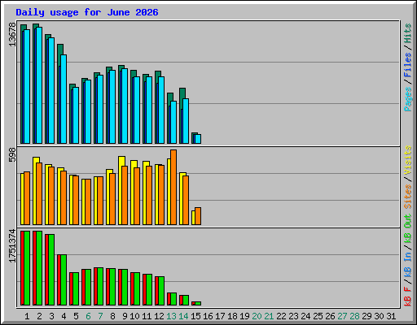Click day 5 on the x-axis

76,316
